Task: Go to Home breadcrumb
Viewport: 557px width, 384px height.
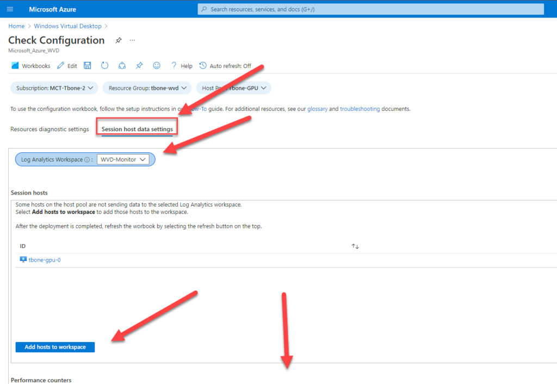Action: [16, 26]
